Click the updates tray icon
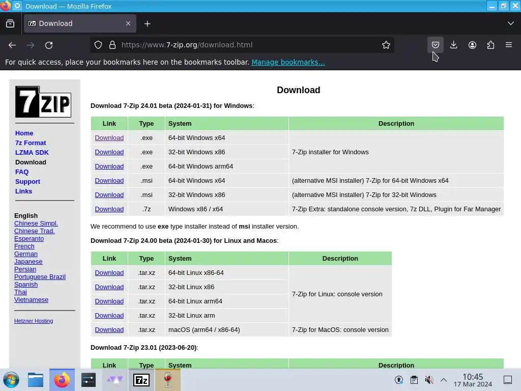The width and height of the screenshot is (521, 391). pos(399,380)
